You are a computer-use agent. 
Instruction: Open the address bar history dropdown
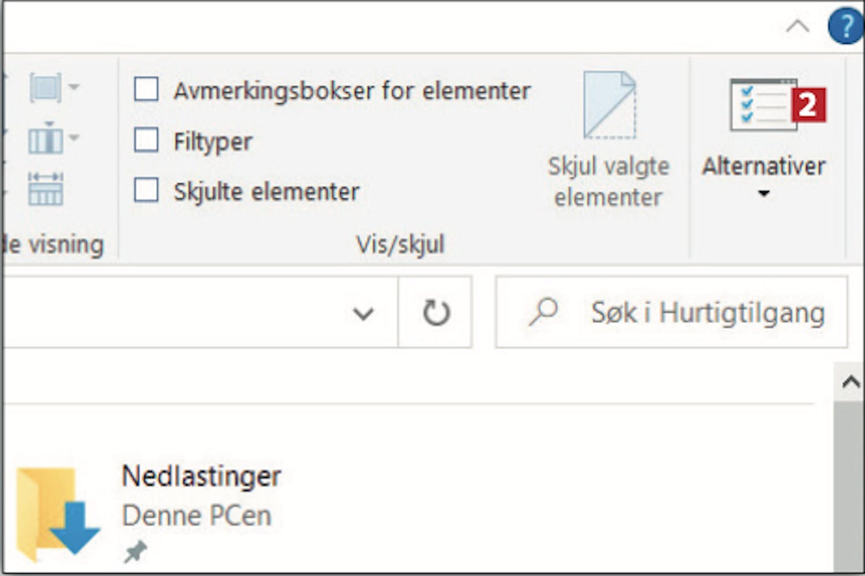pyautogui.click(x=363, y=314)
